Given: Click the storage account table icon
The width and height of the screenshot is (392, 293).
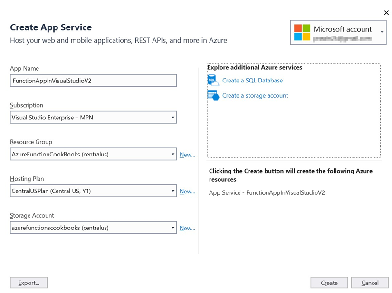Looking at the screenshot, I should pyautogui.click(x=213, y=95).
